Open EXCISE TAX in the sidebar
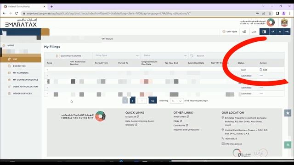 (19, 66)
